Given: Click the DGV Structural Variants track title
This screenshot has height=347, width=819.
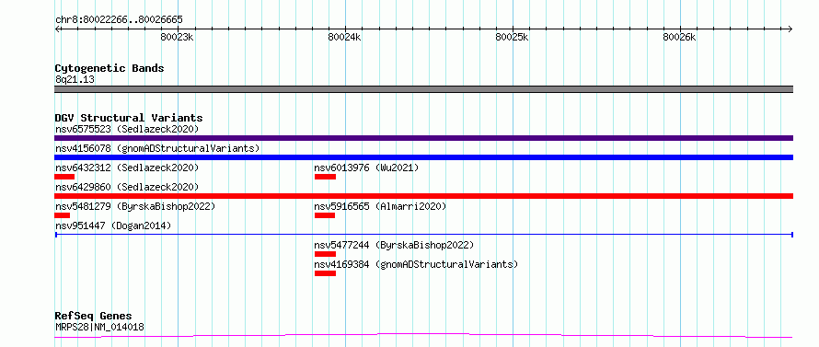Looking at the screenshot, I should [x=129, y=118].
